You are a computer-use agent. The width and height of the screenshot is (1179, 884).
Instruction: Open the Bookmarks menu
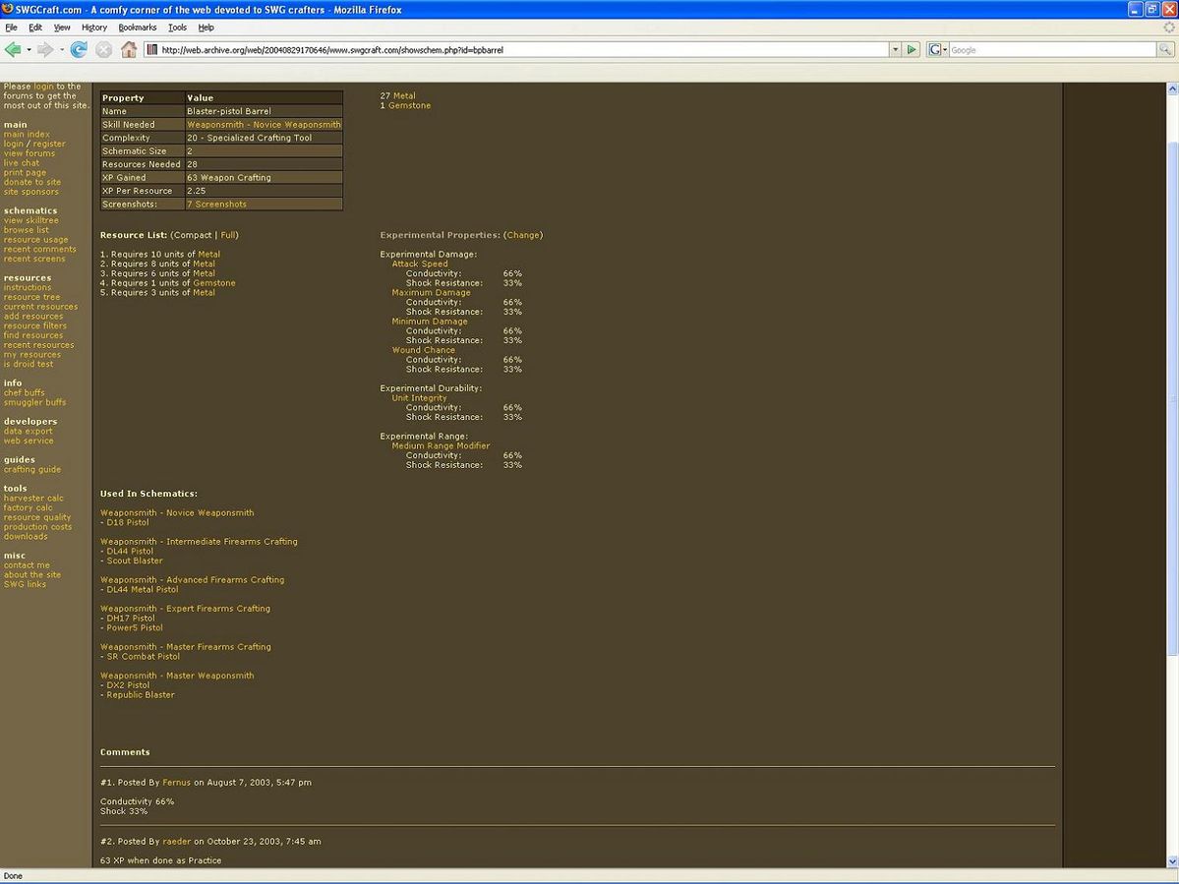[x=138, y=28]
